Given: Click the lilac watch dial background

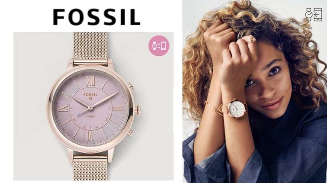Looking at the screenshot, I should (90, 108).
